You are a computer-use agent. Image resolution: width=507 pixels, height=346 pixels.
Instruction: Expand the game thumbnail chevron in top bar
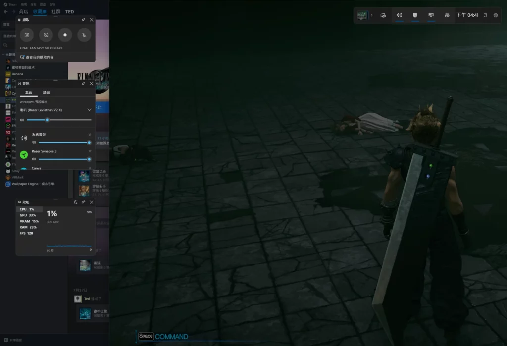[372, 15]
